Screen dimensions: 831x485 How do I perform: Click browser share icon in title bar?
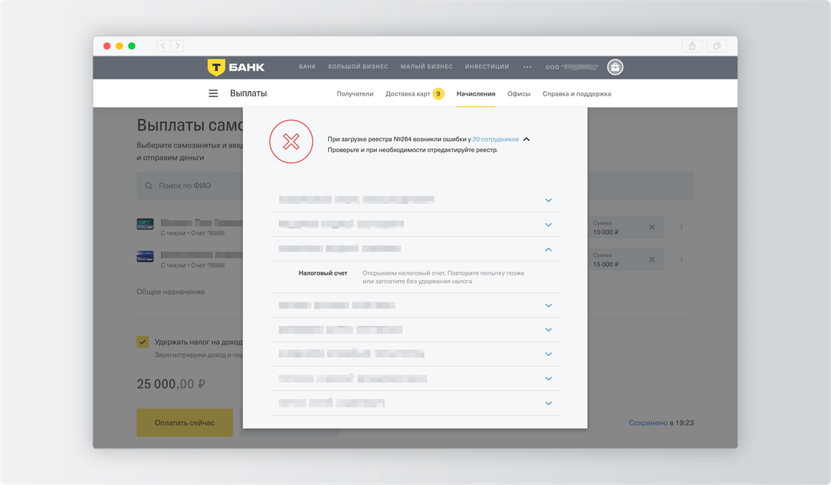692,46
